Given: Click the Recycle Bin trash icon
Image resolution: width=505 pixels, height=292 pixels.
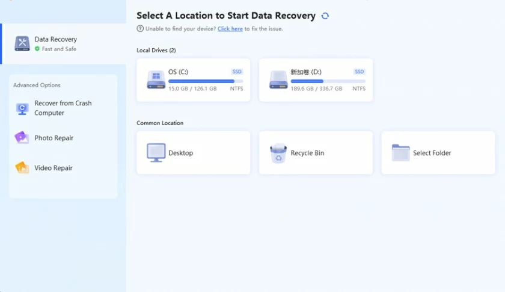Looking at the screenshot, I should pyautogui.click(x=278, y=154).
